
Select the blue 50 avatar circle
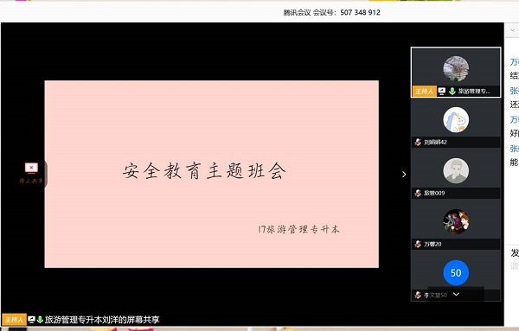click(x=456, y=272)
